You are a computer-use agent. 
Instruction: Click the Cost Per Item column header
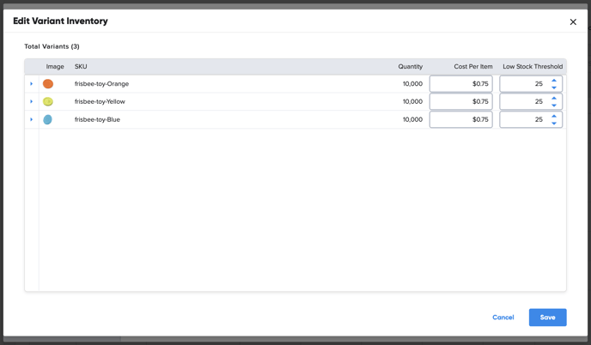(473, 66)
